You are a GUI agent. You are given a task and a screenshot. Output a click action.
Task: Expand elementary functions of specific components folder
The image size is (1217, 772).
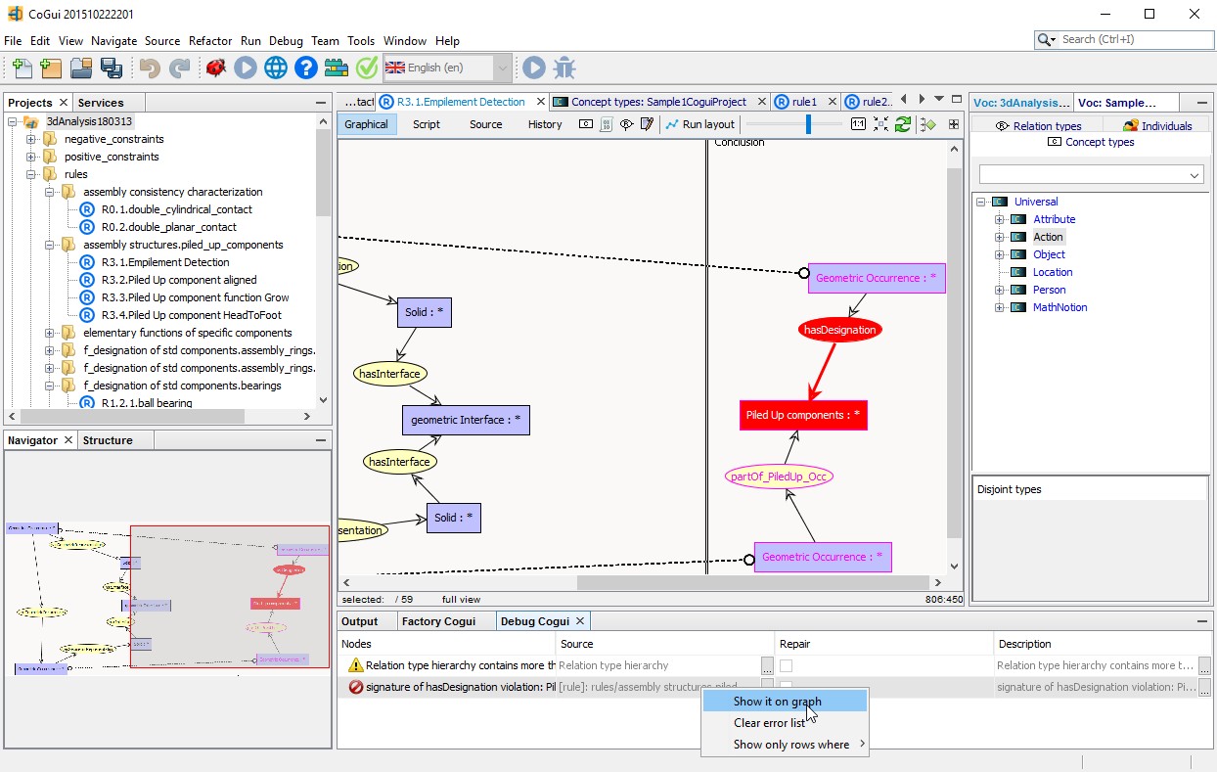(x=49, y=333)
